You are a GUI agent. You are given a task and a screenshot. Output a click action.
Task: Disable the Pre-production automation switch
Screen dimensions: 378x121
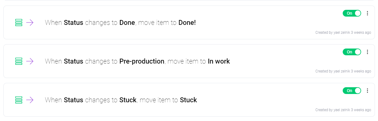pos(352,52)
